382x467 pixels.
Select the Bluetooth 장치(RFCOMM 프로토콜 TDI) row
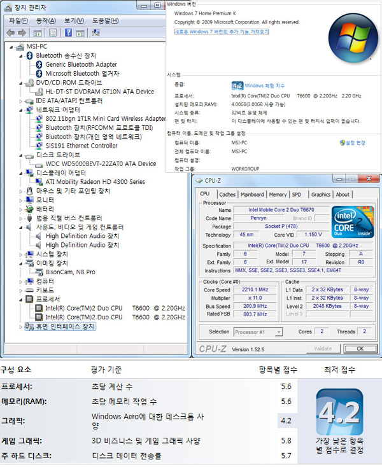point(99,128)
